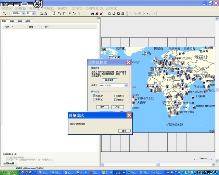Open the 工具(T) Tools menu

point(77,9)
